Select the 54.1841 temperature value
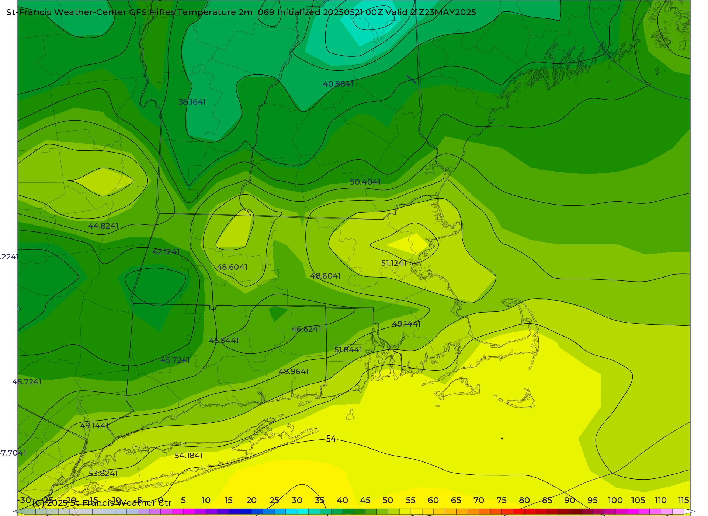 tap(189, 456)
